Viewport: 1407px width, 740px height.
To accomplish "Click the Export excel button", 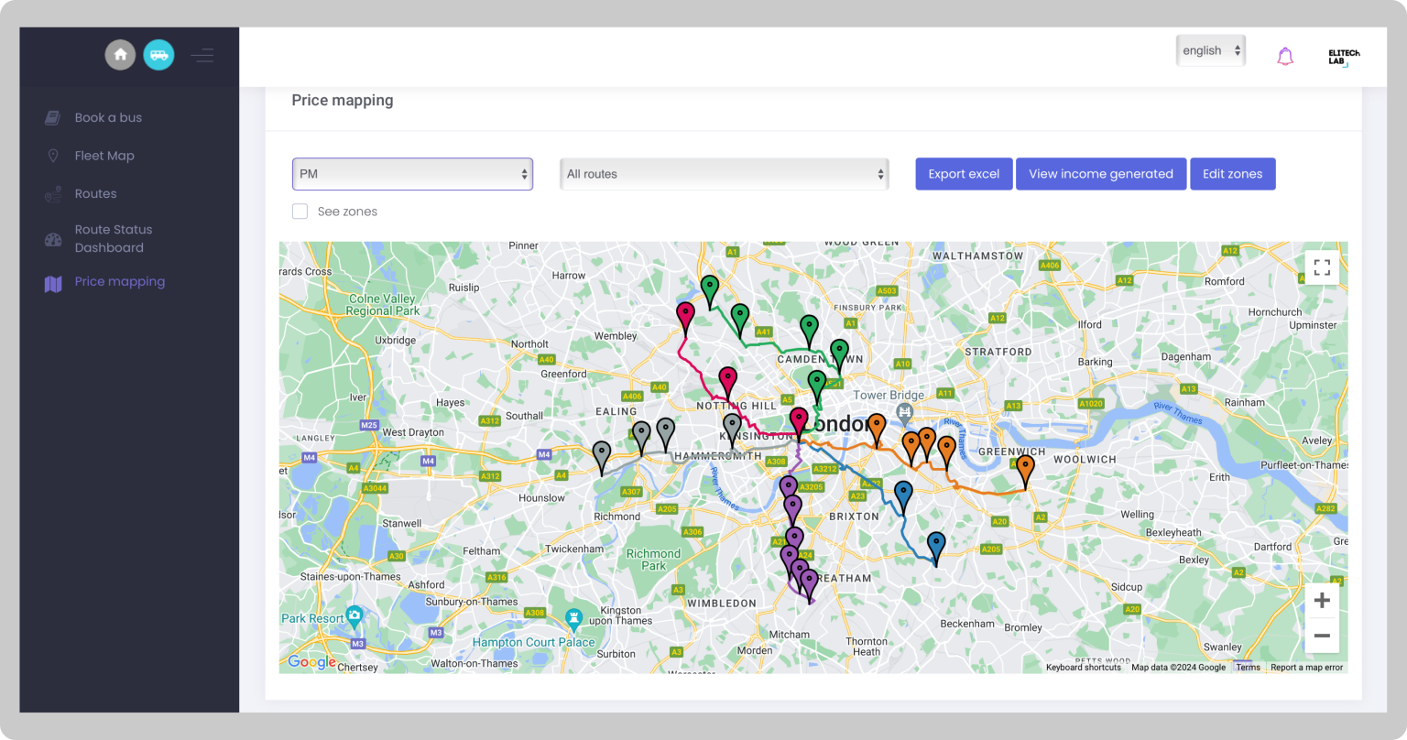I will (964, 173).
